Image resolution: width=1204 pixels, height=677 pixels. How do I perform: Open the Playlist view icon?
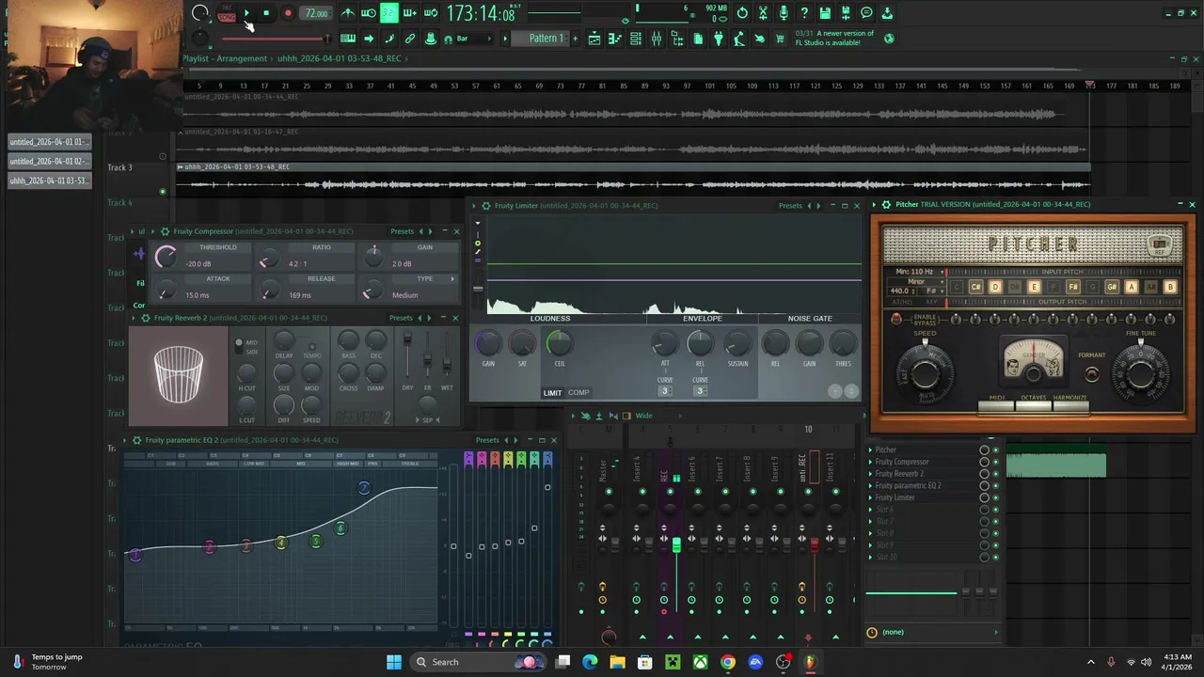pos(594,39)
